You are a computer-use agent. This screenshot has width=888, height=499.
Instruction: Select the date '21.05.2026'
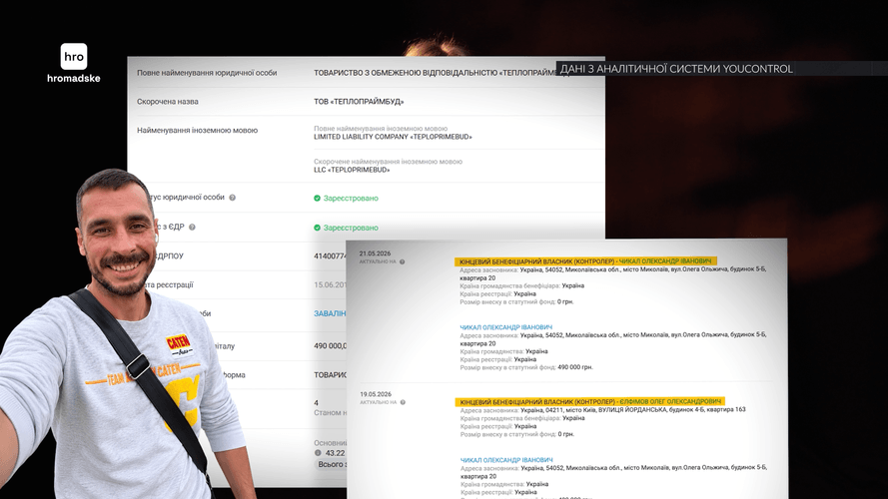(375, 254)
